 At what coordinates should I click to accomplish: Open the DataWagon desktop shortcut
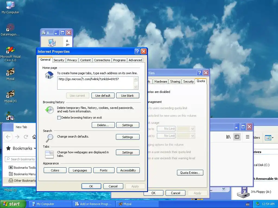10,29
